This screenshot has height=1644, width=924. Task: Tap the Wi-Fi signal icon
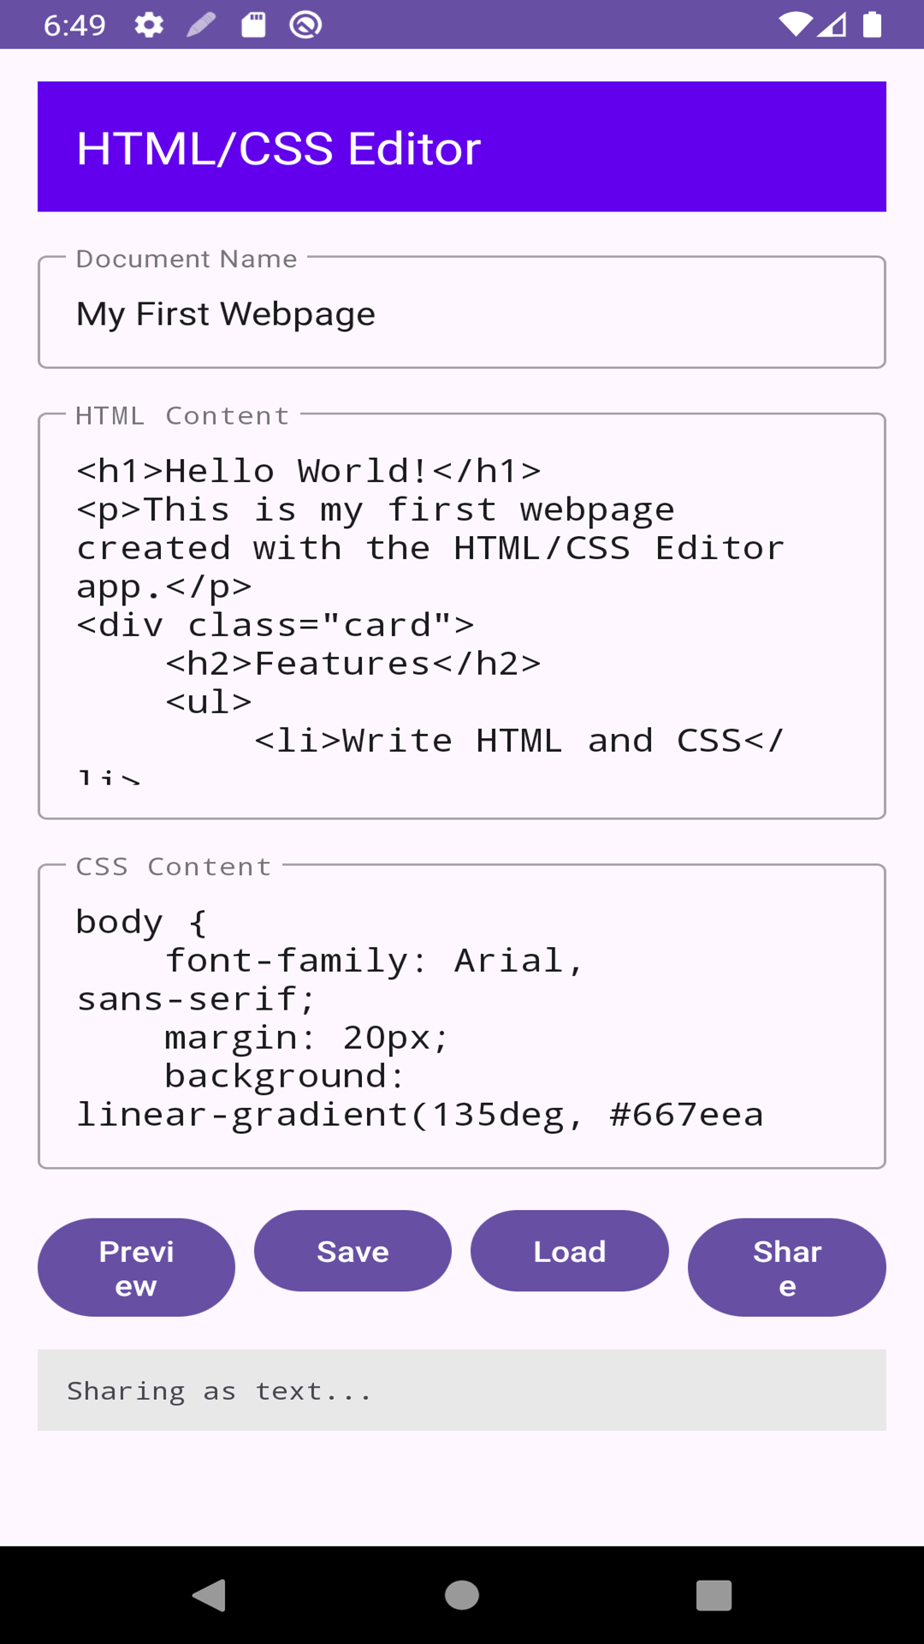click(x=795, y=25)
